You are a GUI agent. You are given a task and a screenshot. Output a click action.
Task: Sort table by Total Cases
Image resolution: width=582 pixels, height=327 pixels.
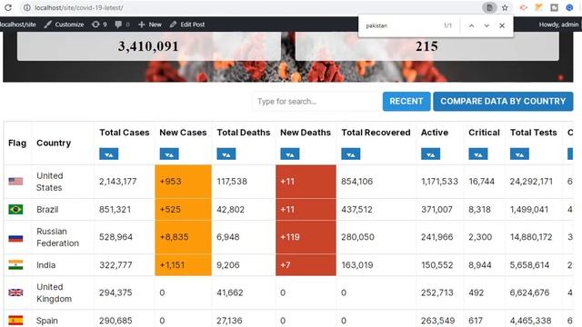pos(109,154)
